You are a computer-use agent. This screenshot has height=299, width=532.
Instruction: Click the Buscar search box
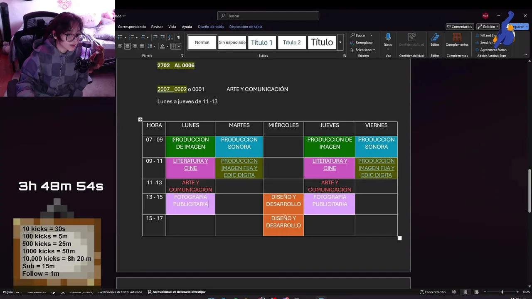pyautogui.click(x=268, y=16)
